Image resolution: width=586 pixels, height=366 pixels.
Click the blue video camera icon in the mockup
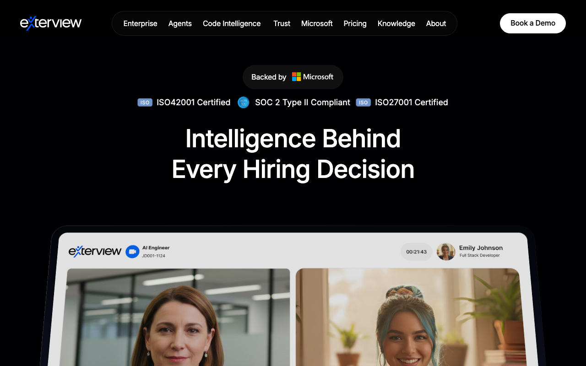(132, 252)
